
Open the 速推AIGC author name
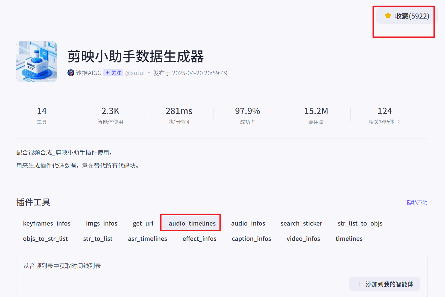(89, 73)
